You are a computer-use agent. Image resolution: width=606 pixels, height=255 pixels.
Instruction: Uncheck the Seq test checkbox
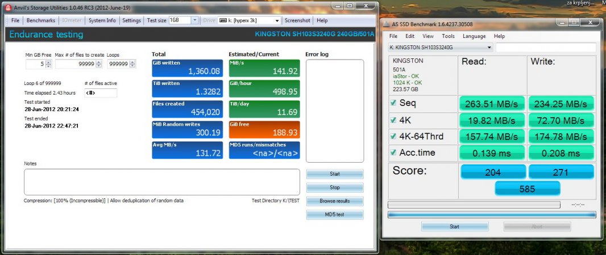coord(393,103)
